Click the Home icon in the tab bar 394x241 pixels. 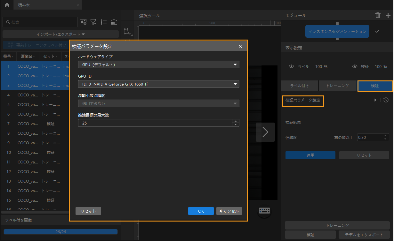7,5
